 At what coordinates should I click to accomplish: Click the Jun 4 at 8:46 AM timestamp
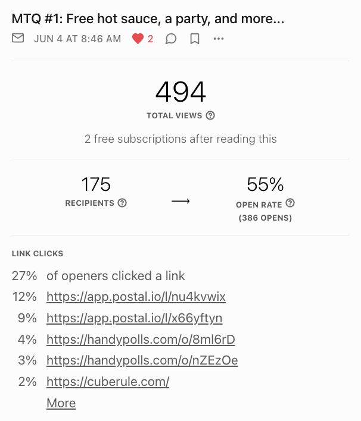click(77, 39)
